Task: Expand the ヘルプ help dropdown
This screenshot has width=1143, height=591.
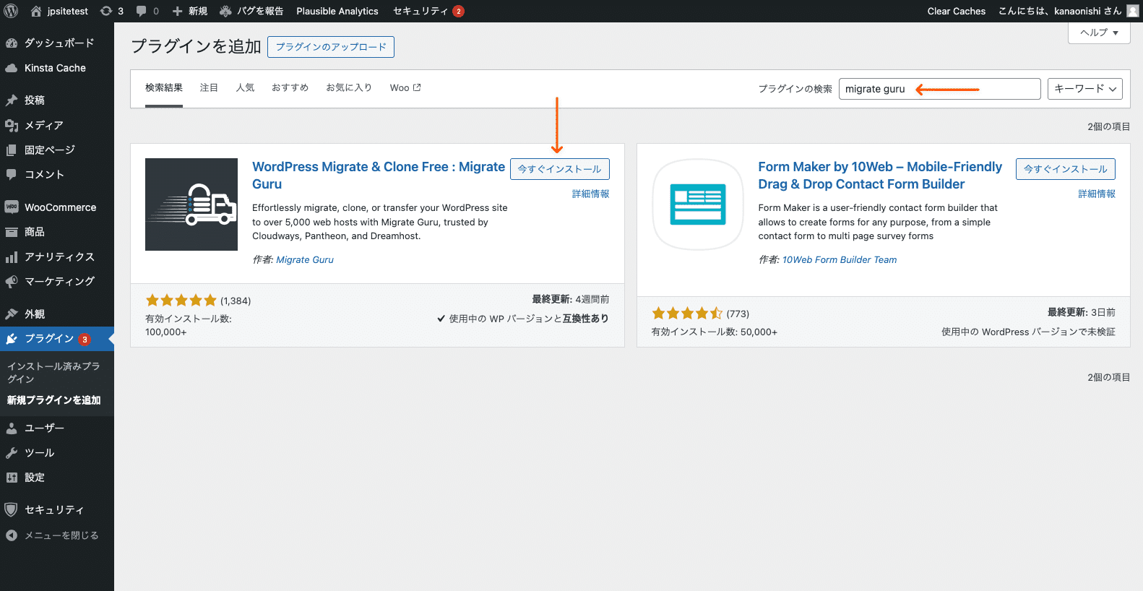Action: [x=1099, y=33]
